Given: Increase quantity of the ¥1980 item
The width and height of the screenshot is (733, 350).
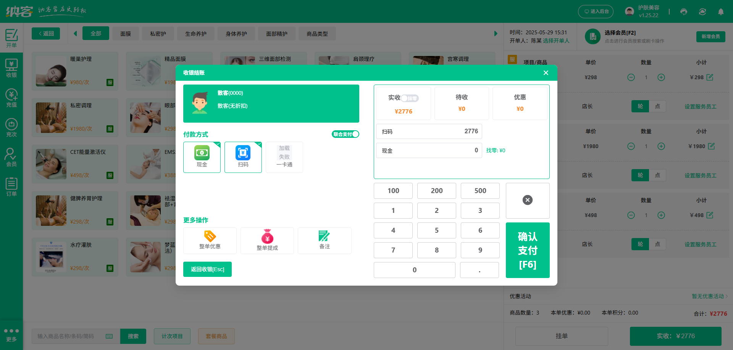Looking at the screenshot, I should [x=661, y=146].
